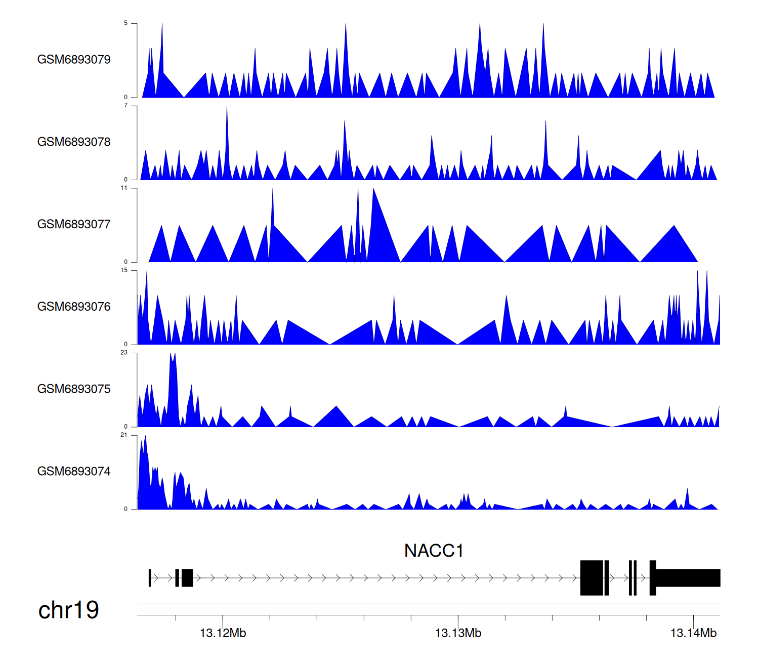This screenshot has height=668, width=759.
Task: Select the GSM6893076 track label
Action: tap(74, 307)
